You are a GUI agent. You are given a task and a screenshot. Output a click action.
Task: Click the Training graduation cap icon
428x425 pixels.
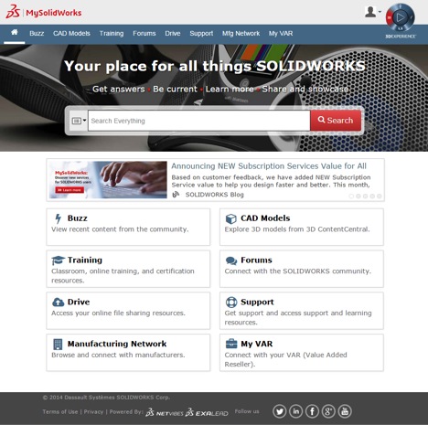(x=59, y=260)
